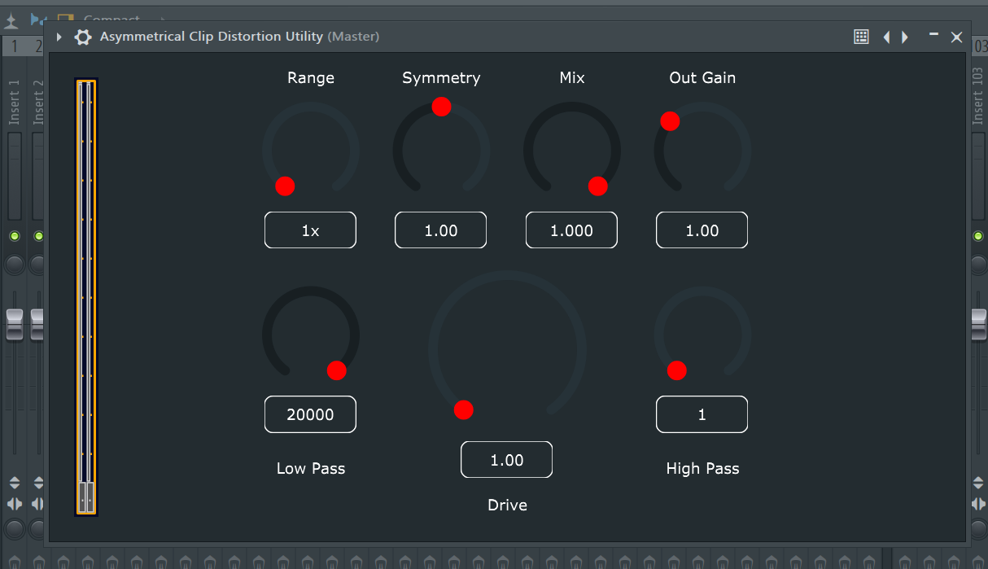Minimize the plugin window

pyautogui.click(x=933, y=34)
